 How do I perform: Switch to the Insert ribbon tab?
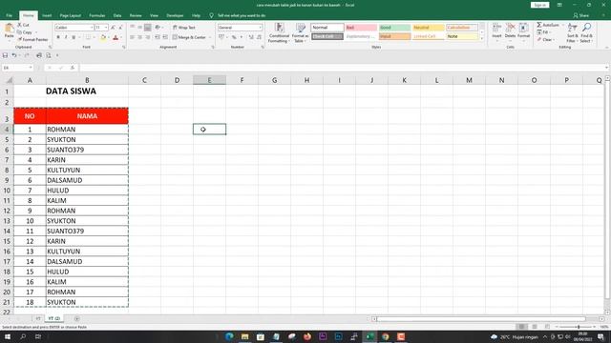47,15
